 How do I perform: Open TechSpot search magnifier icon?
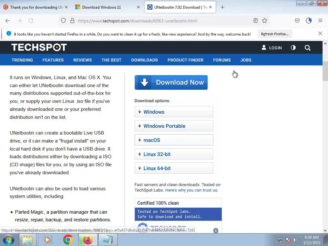[x=307, y=48]
